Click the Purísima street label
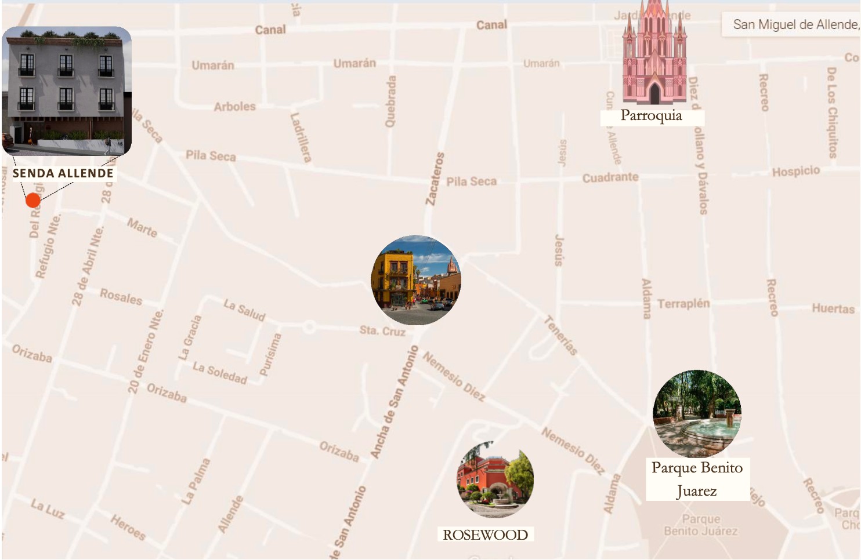 (x=270, y=355)
